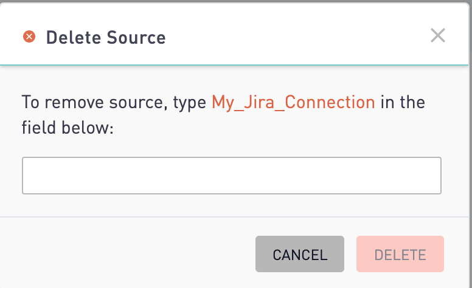Click the teal divider under the dialog header
This screenshot has width=472, height=288.
tap(234, 64)
